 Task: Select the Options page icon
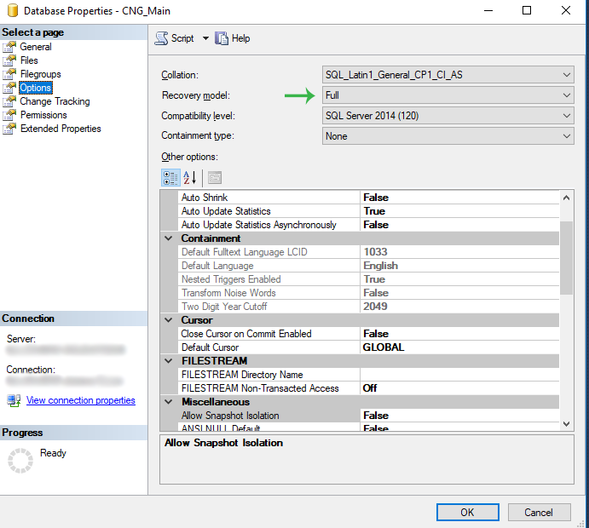pyautogui.click(x=9, y=88)
